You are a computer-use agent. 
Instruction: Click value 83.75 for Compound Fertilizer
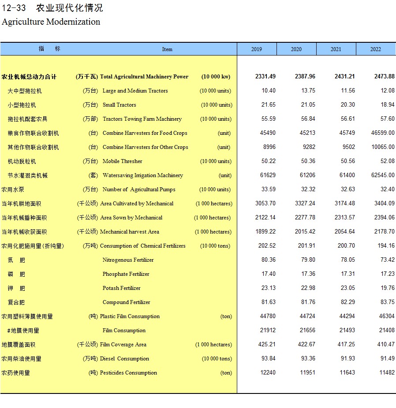[x=388, y=302]
